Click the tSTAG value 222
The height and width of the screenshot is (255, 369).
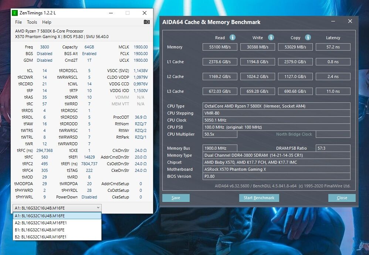[89, 170]
